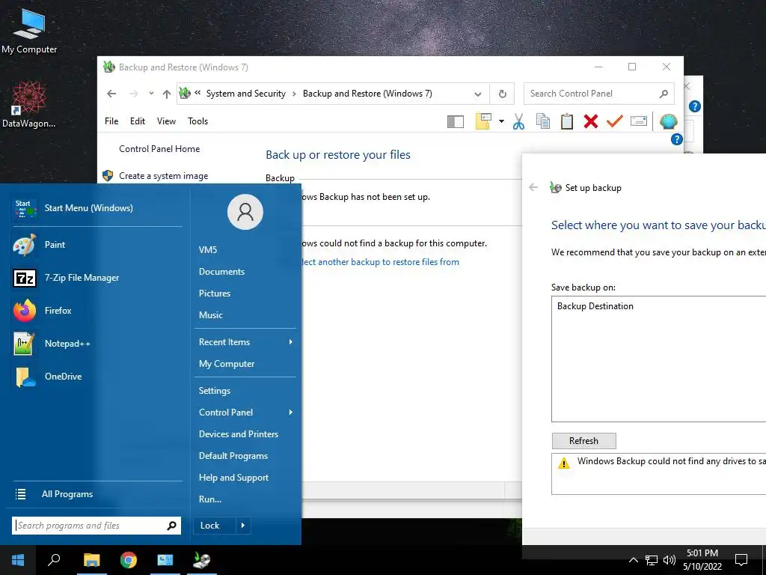Show hidden tray icons chevron
This screenshot has height=575, width=766.
click(633, 560)
